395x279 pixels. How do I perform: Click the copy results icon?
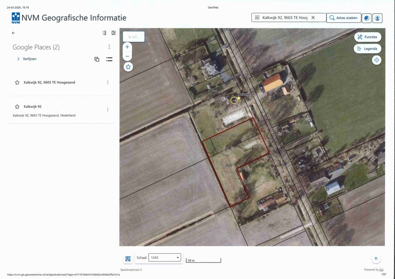tap(97, 59)
